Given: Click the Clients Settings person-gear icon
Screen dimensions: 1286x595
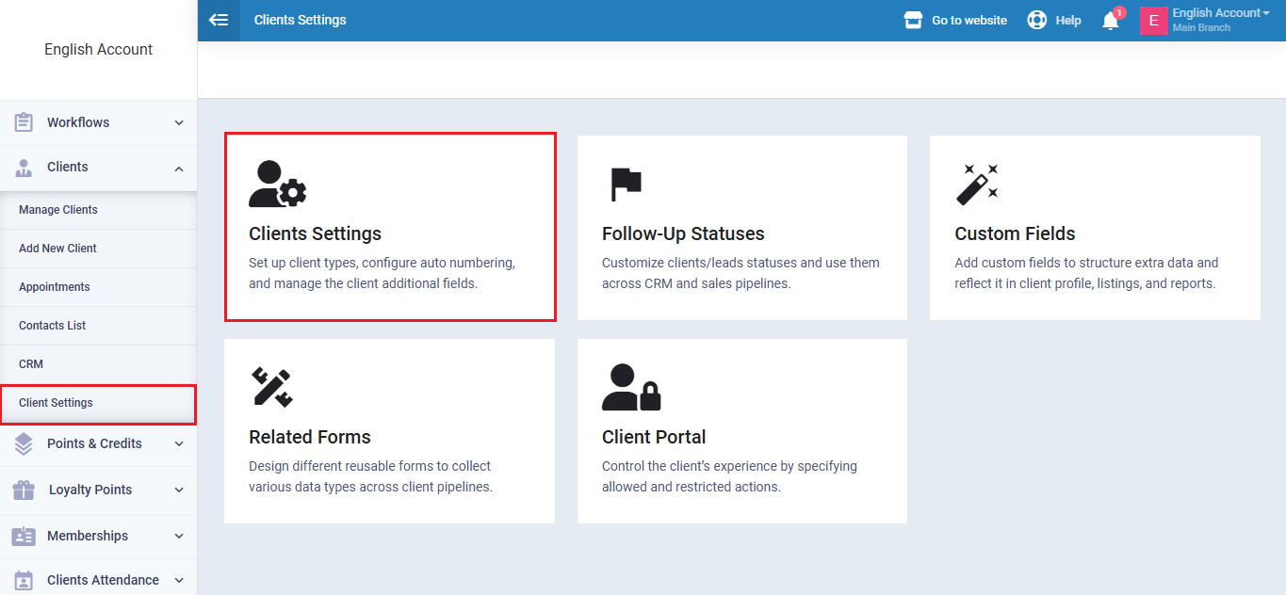Looking at the screenshot, I should coord(277,184).
